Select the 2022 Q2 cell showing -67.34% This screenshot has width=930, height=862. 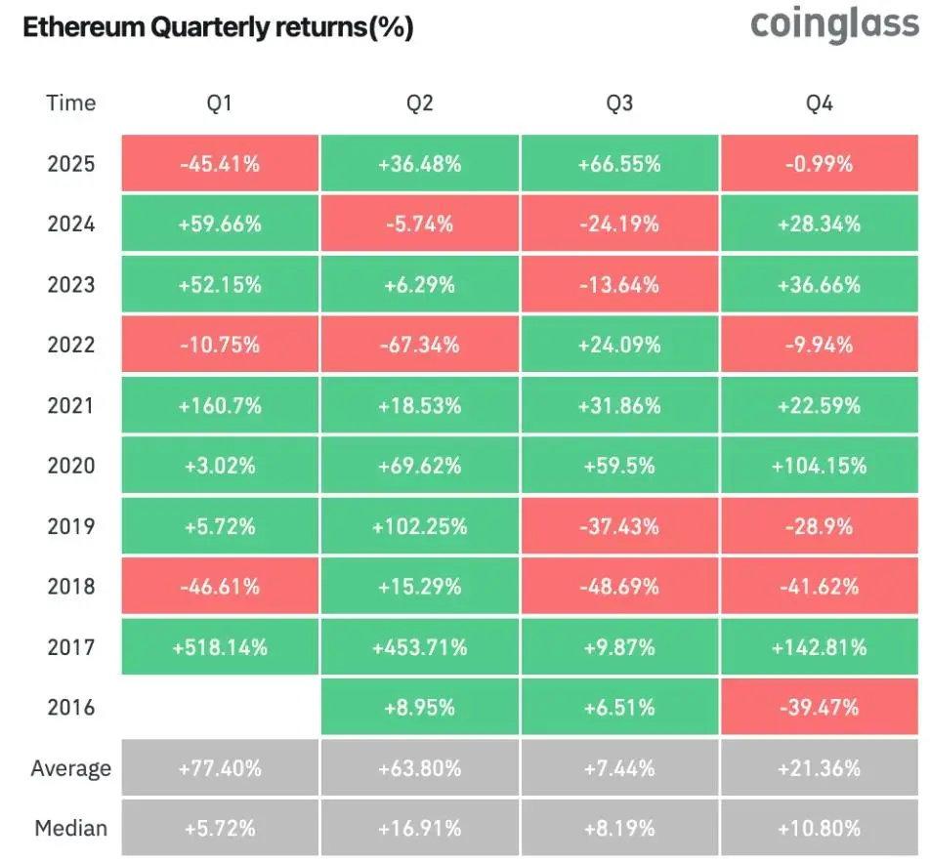point(419,345)
